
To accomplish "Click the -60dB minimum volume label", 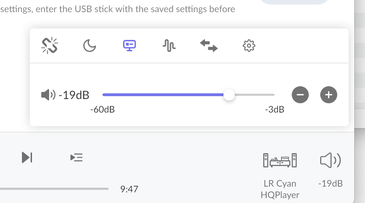I will [x=102, y=109].
